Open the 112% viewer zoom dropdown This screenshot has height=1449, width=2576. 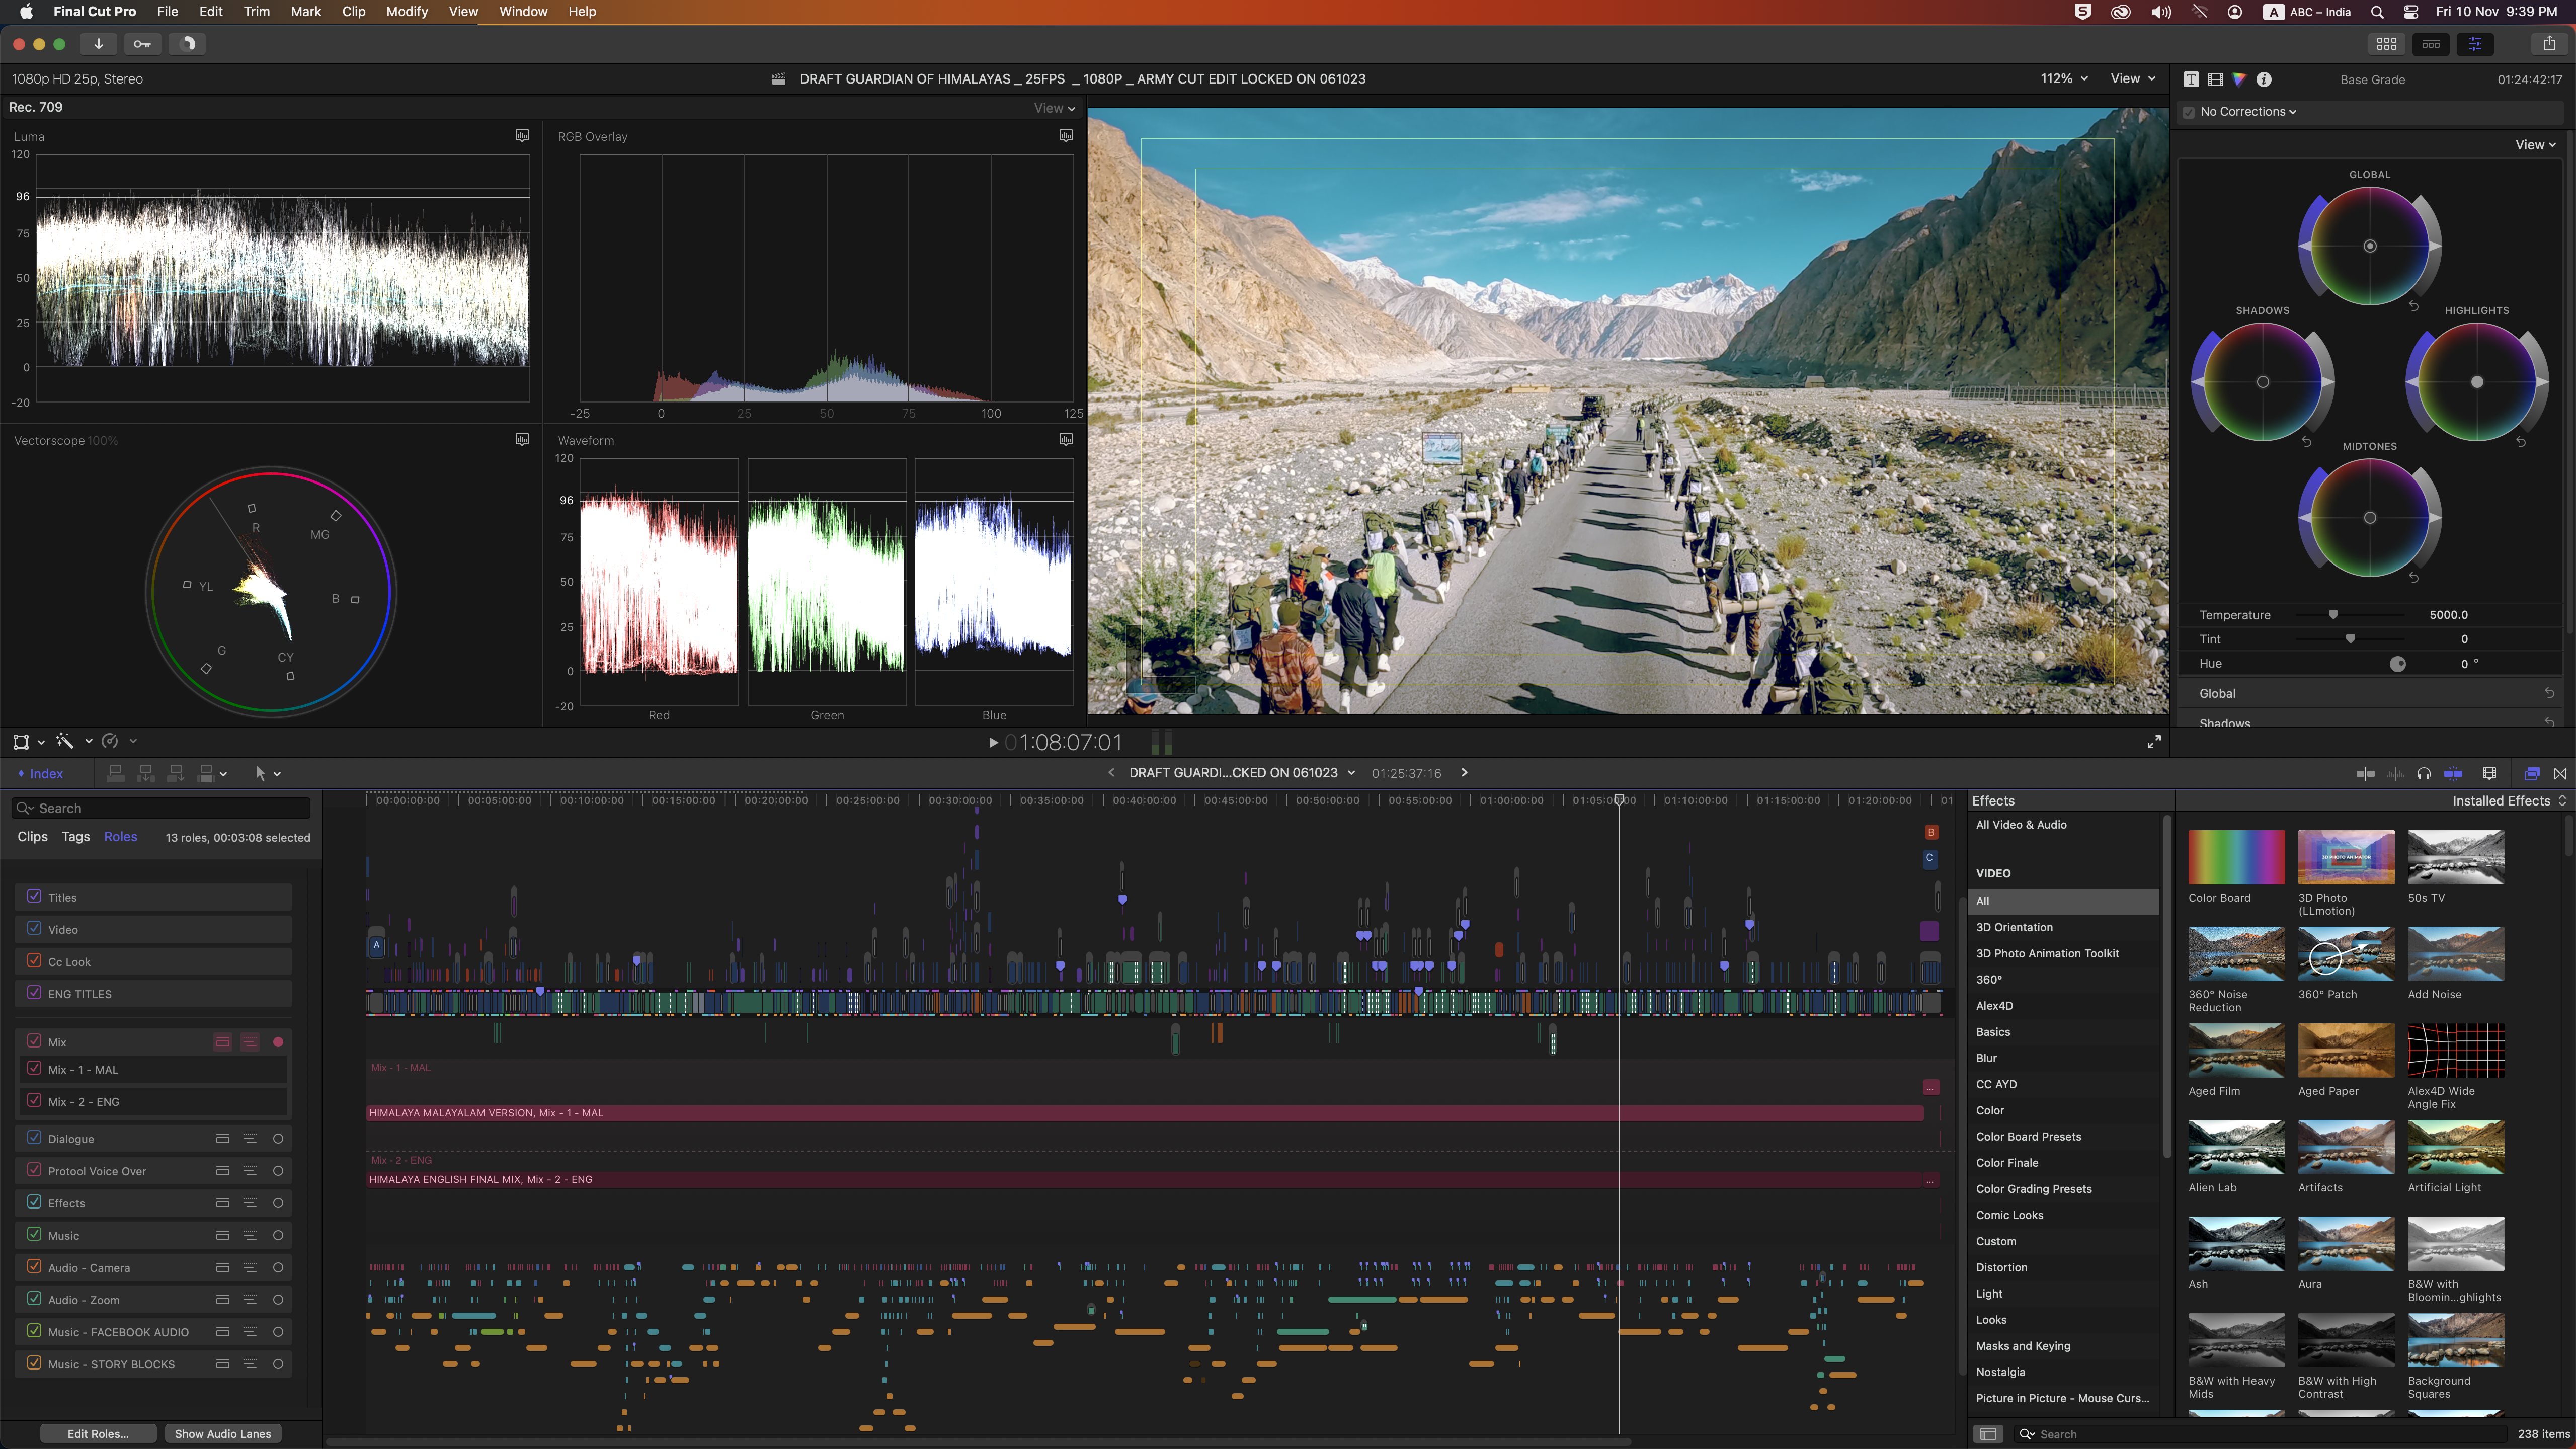pyautogui.click(x=2063, y=79)
